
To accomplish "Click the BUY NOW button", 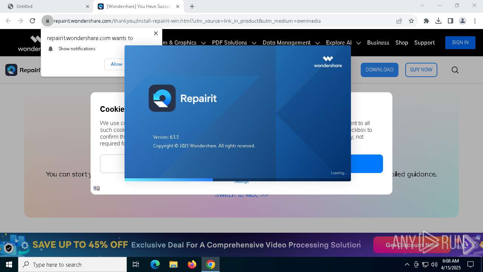I will tap(421, 70).
